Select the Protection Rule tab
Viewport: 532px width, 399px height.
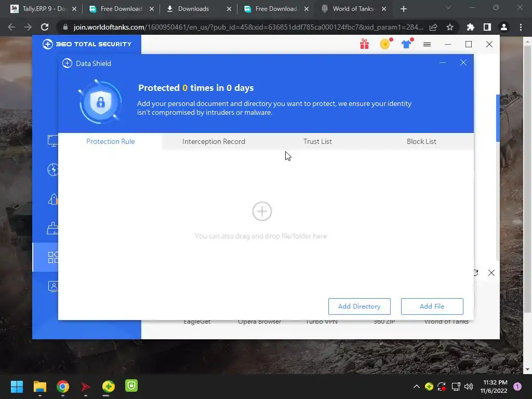pos(110,141)
